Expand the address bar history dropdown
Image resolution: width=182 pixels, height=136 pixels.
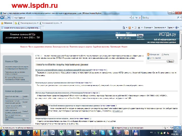click(x=130, y=18)
